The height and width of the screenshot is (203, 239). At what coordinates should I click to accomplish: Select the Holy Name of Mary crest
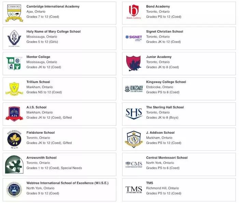pos(14,38)
